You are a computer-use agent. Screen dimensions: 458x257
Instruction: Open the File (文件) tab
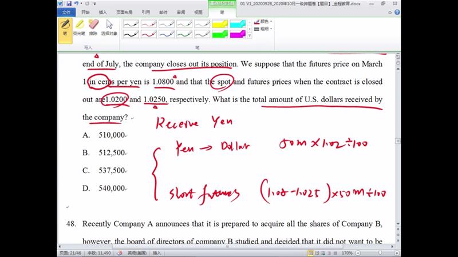pyautogui.click(x=66, y=11)
